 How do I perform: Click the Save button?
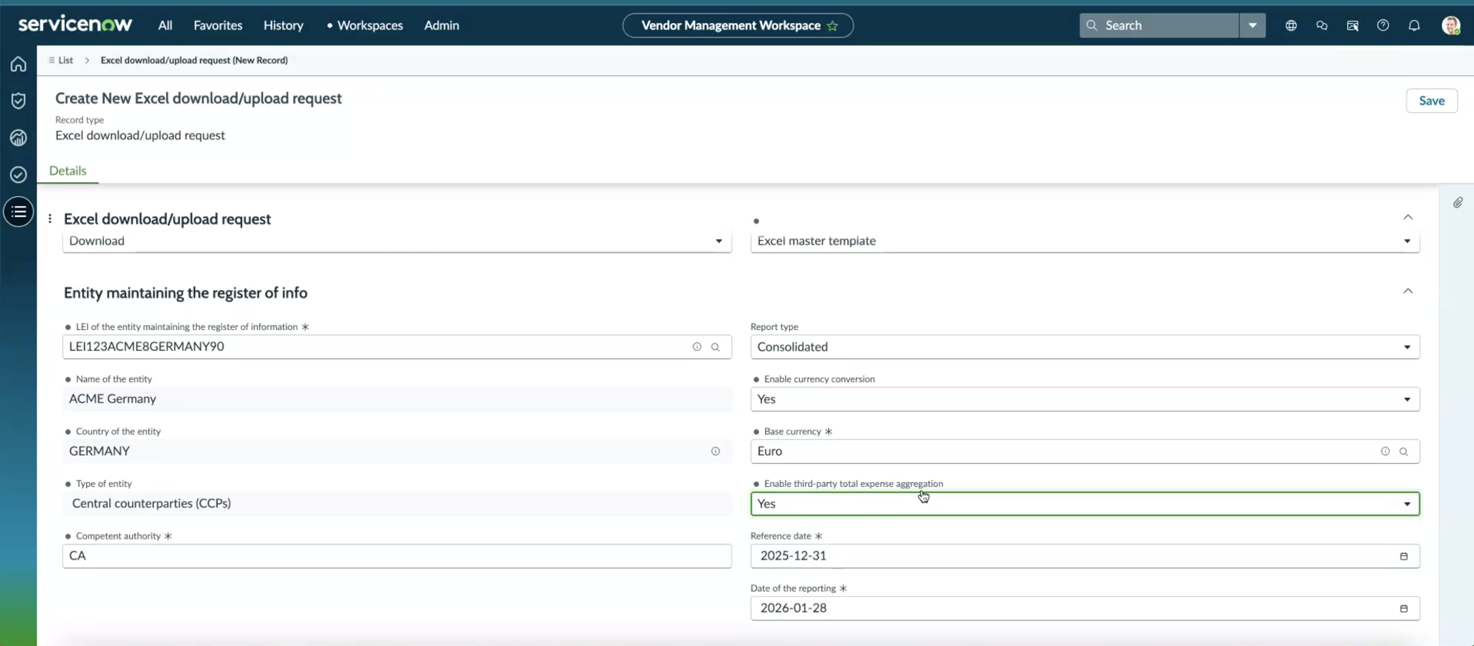click(x=1431, y=101)
